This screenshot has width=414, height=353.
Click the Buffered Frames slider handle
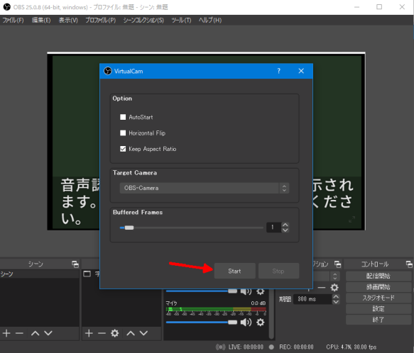pos(129,228)
